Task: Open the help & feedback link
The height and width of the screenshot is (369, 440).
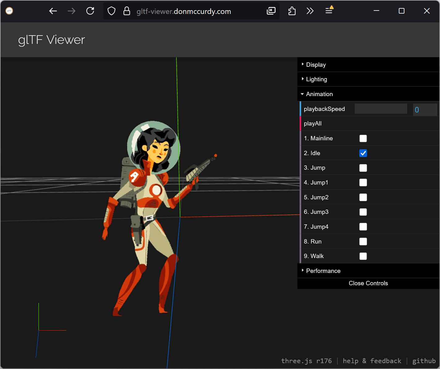Action: click(372, 361)
